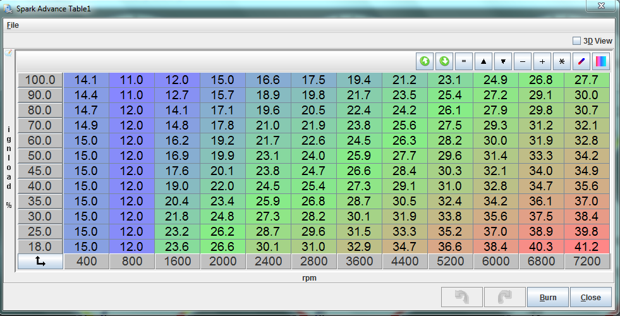Select the interpolate pencil tool icon
This screenshot has height=316, width=620.
pos(581,61)
